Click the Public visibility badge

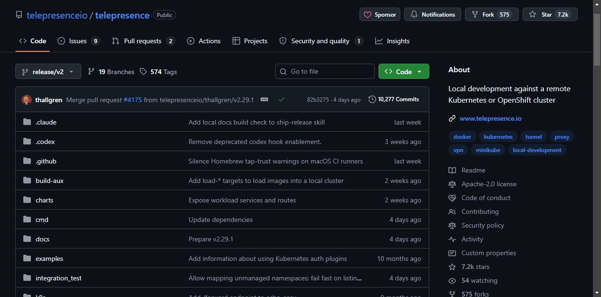coord(165,15)
